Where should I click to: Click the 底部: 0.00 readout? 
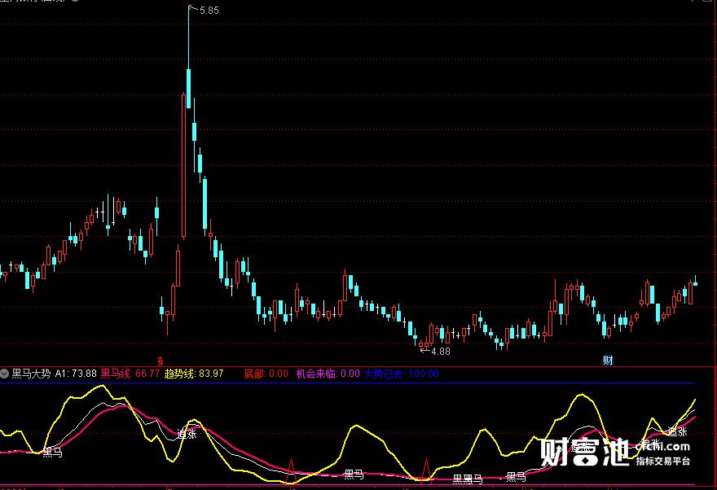pos(266,374)
